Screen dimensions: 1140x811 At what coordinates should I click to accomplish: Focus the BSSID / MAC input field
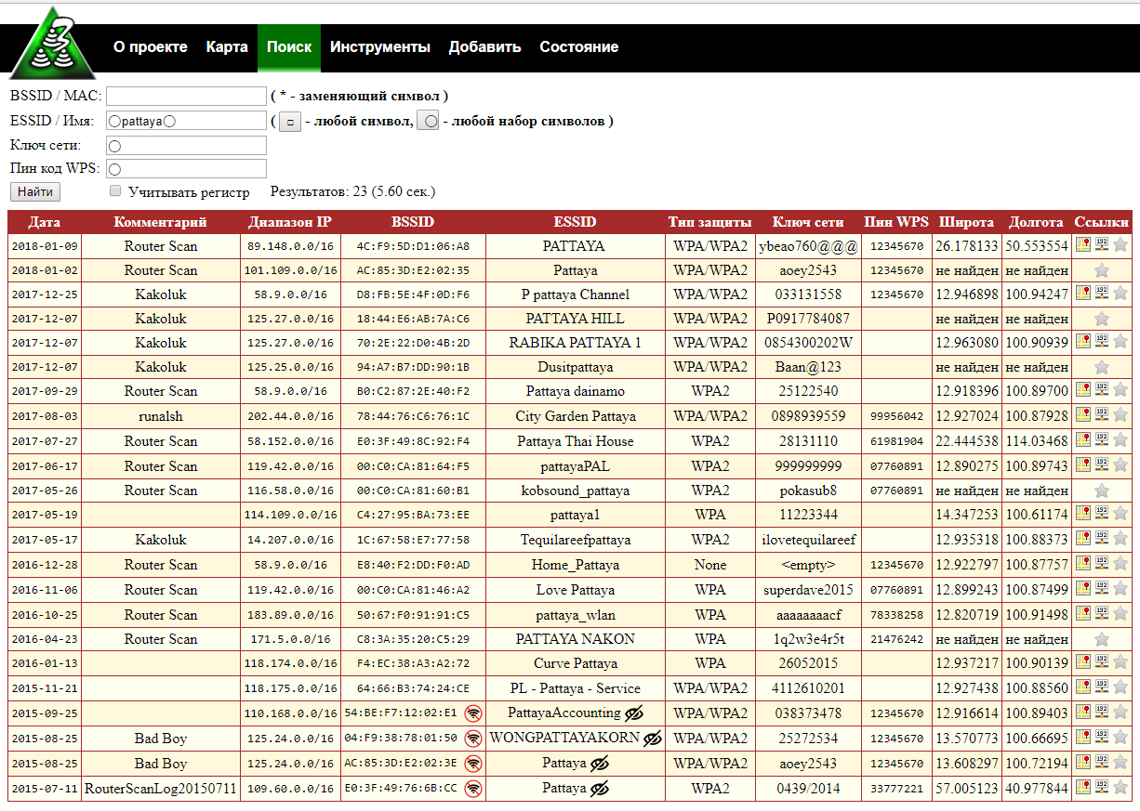coord(186,97)
